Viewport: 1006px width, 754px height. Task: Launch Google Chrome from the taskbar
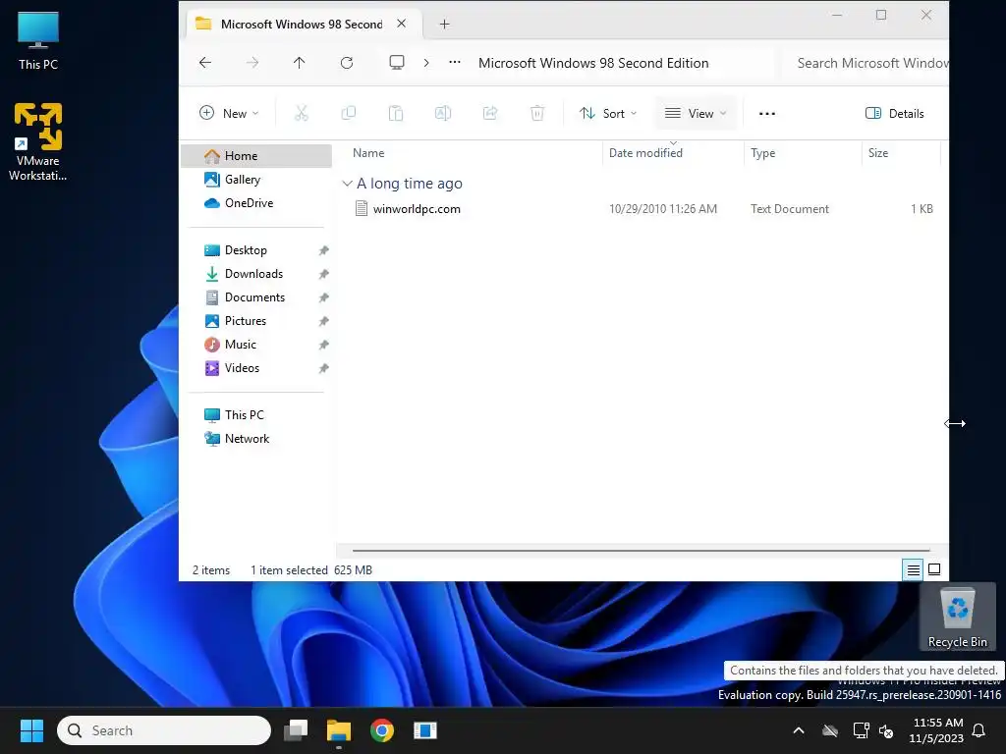click(x=382, y=730)
